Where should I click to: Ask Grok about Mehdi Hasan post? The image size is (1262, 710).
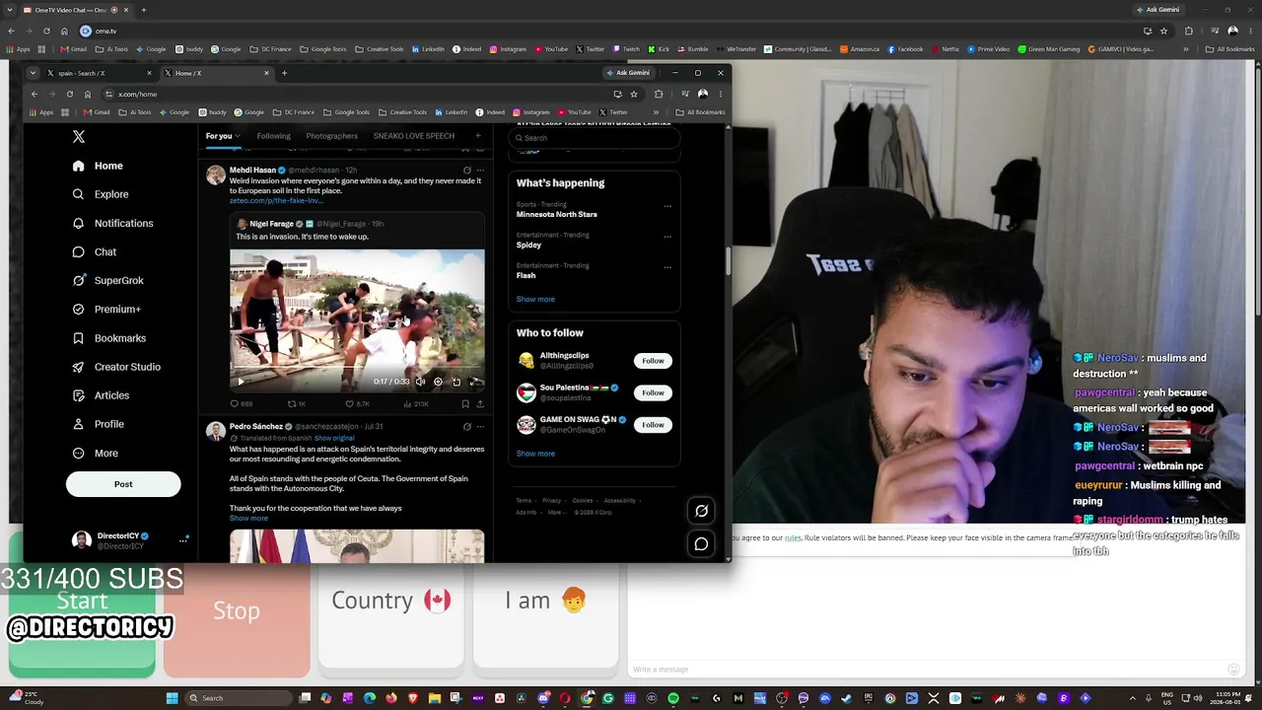pos(467,170)
